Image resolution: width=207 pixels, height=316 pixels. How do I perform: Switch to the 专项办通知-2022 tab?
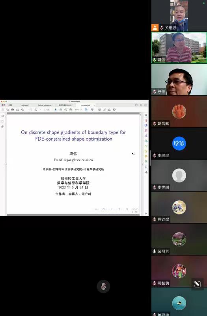tap(65, 105)
